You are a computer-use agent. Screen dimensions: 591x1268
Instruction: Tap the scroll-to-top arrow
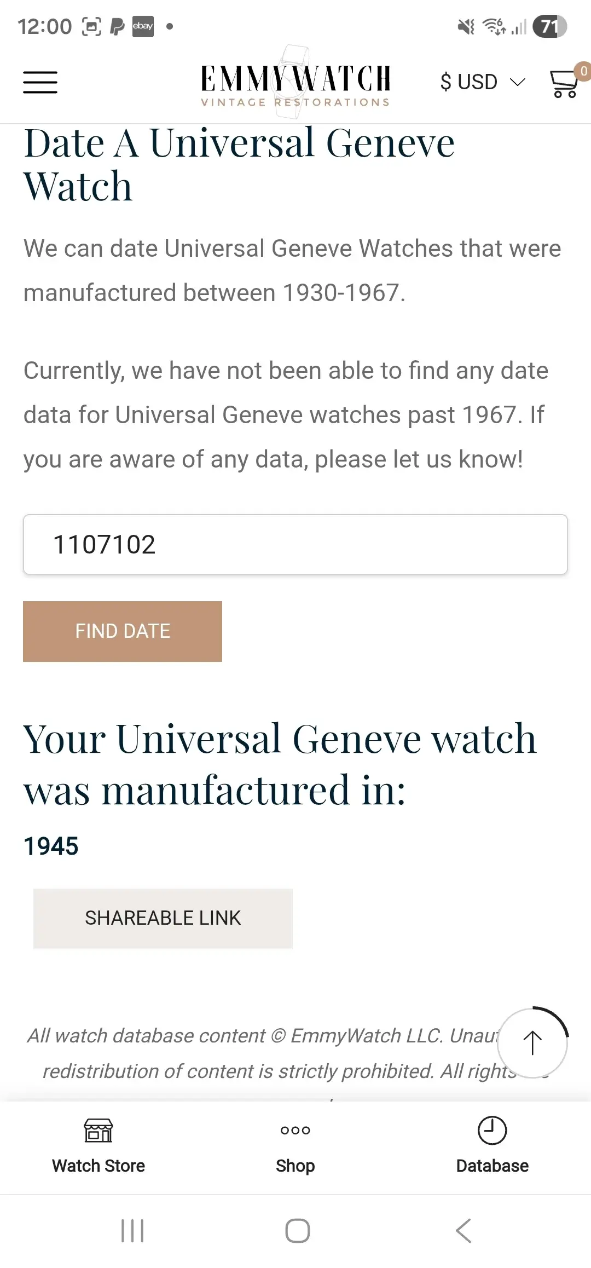click(532, 1043)
